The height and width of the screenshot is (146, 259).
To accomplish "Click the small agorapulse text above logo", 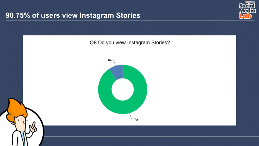I will pos(250,2).
